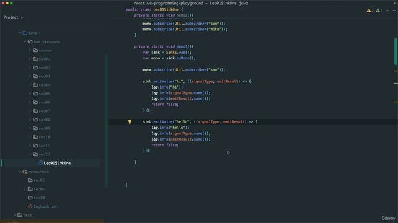The height and width of the screenshot is (223, 398).
Task: Expand the sec05 package chevron
Action: [x=30, y=94]
